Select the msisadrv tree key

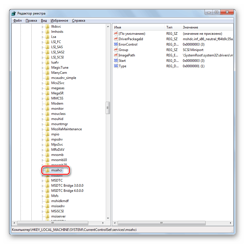58,206
